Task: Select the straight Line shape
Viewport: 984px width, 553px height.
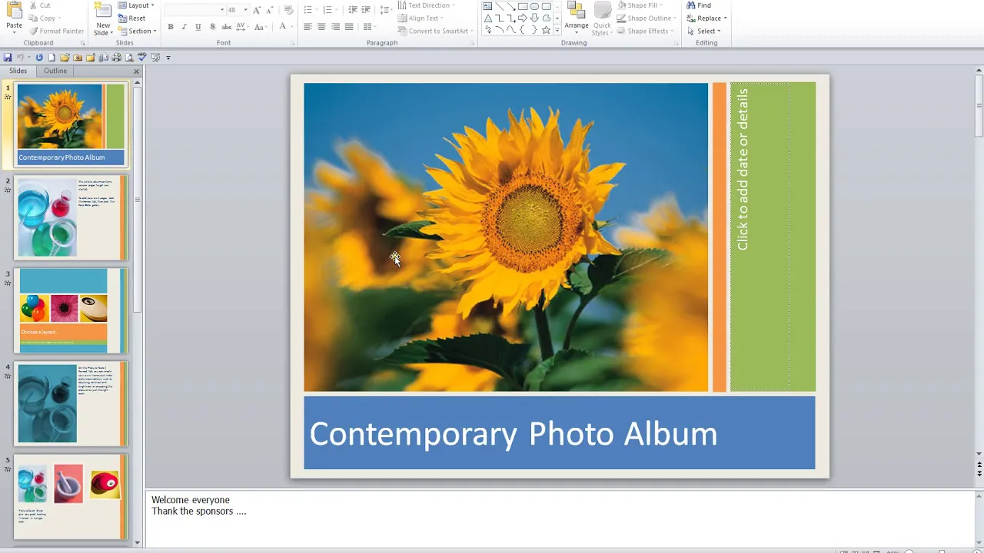Action: click(499, 6)
